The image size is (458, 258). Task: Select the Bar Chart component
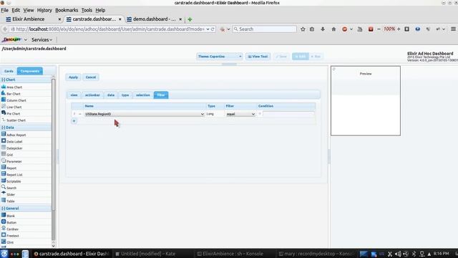tap(11, 94)
